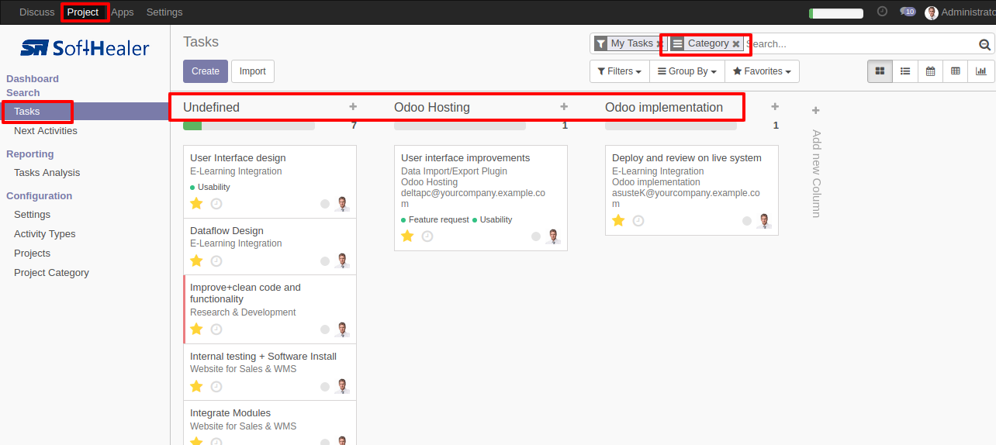Open the Project menu
Screen dimensions: 996x445
pos(83,12)
